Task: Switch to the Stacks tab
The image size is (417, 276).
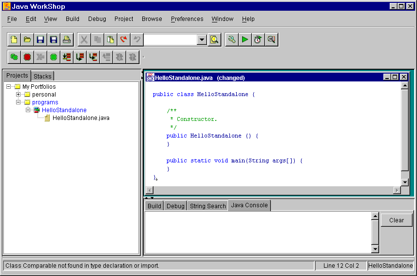Action: [x=42, y=76]
